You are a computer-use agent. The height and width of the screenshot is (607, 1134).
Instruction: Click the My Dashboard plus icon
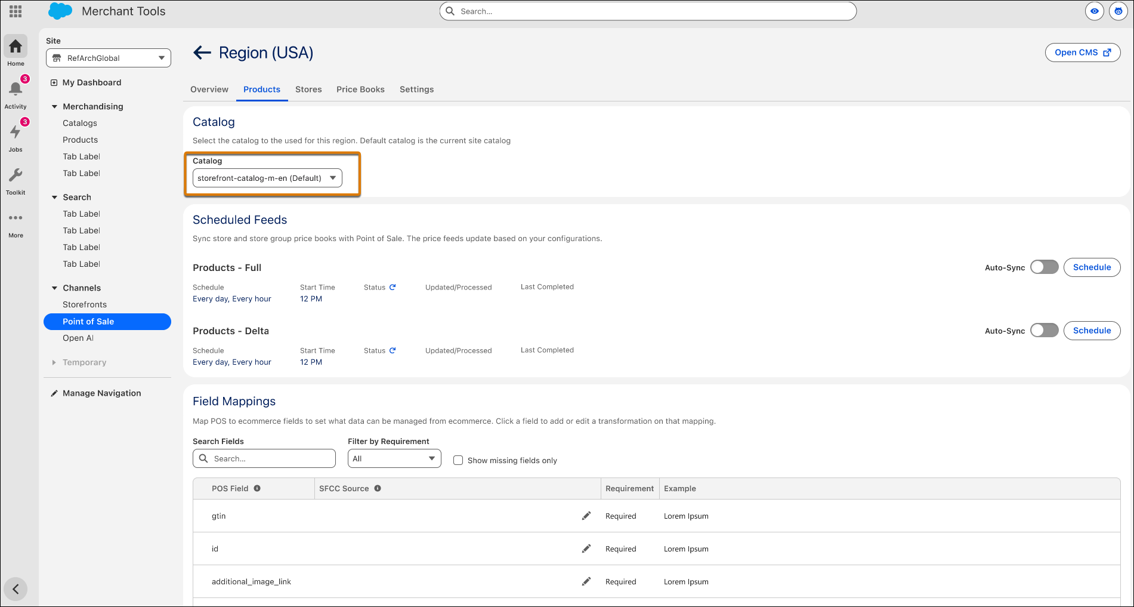tap(54, 83)
